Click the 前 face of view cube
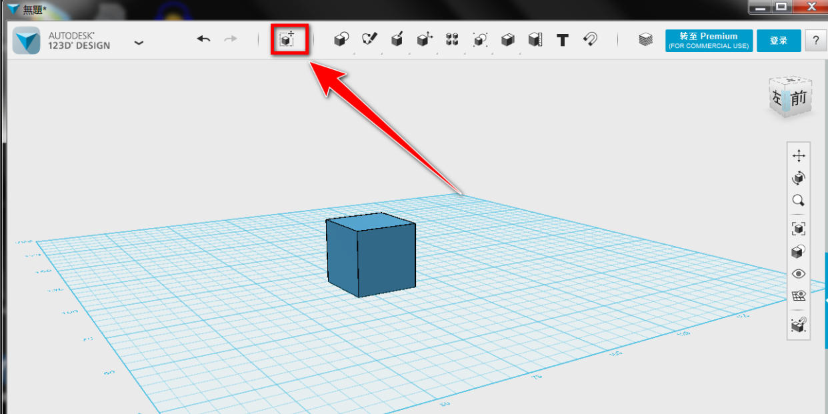The image size is (828, 414). click(799, 98)
